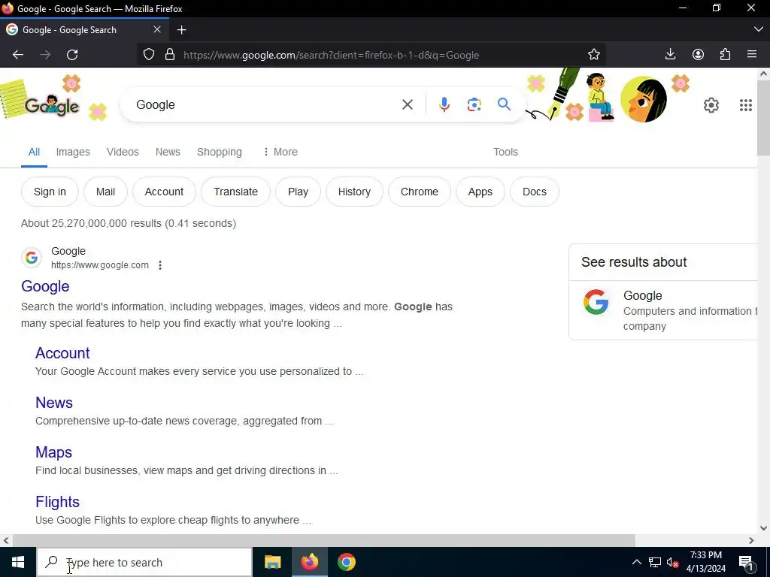Open the network tray icon
The width and height of the screenshot is (770, 577).
[x=655, y=562]
